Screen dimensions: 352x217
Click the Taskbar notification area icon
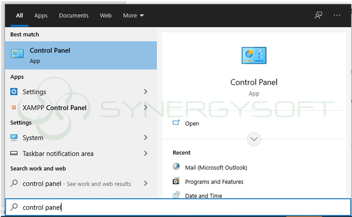pos(14,153)
